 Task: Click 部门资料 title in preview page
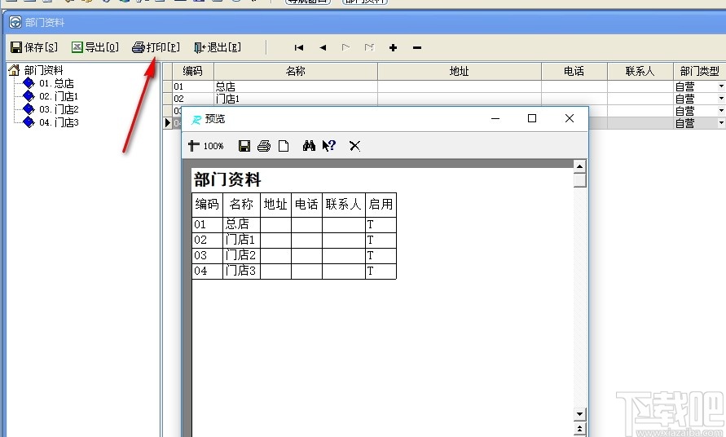tap(227, 180)
